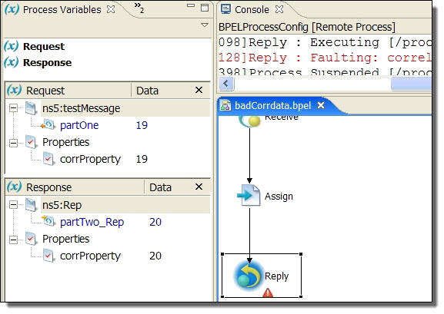444x314 pixels.
Task: Click the console horizontal scrollbar left arrow
Action: point(226,84)
